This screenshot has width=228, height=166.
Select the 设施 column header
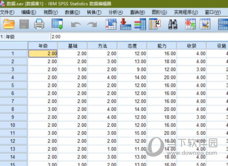217,46
